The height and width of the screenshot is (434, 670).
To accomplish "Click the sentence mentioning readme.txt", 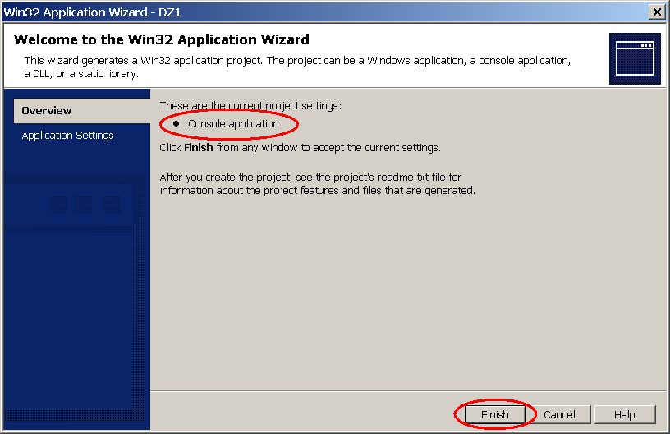I will [318, 183].
